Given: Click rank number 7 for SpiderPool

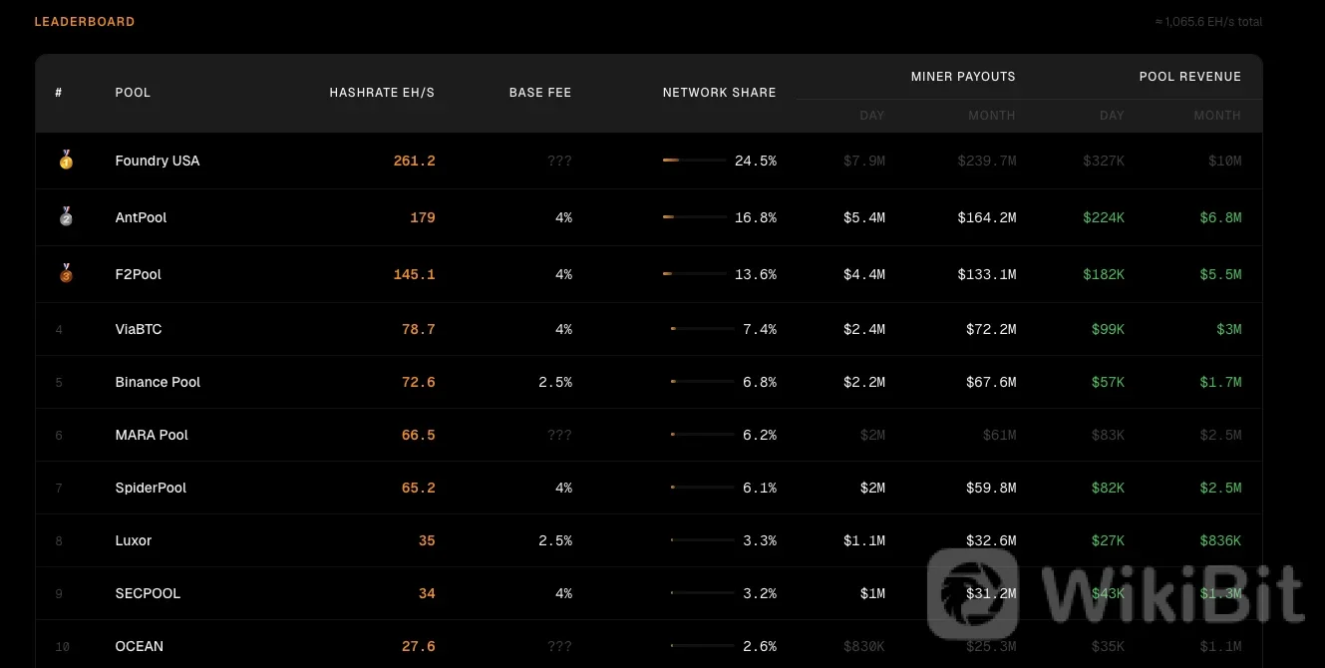Looking at the screenshot, I should [59, 489].
